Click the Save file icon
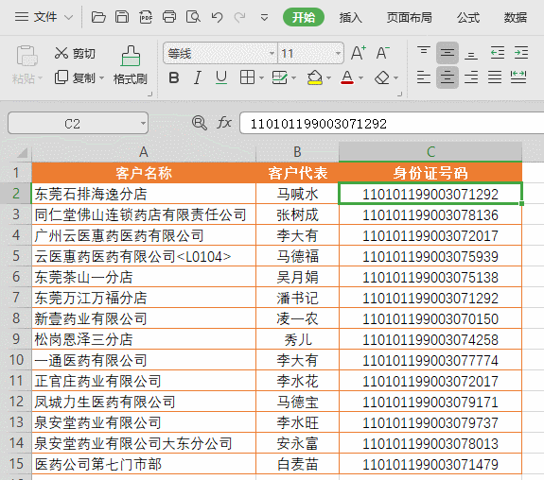 pyautogui.click(x=122, y=17)
